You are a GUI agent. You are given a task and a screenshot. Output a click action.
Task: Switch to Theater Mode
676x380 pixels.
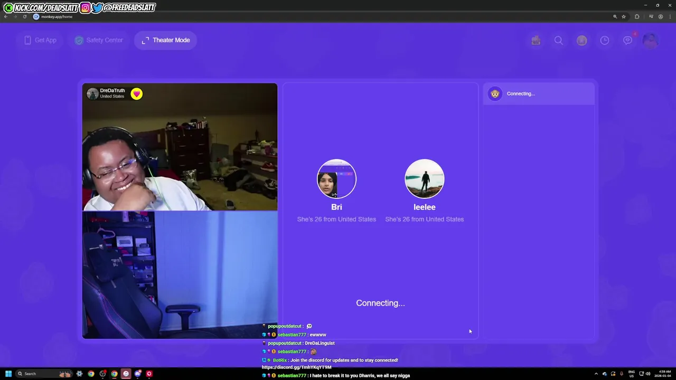pyautogui.click(x=165, y=40)
